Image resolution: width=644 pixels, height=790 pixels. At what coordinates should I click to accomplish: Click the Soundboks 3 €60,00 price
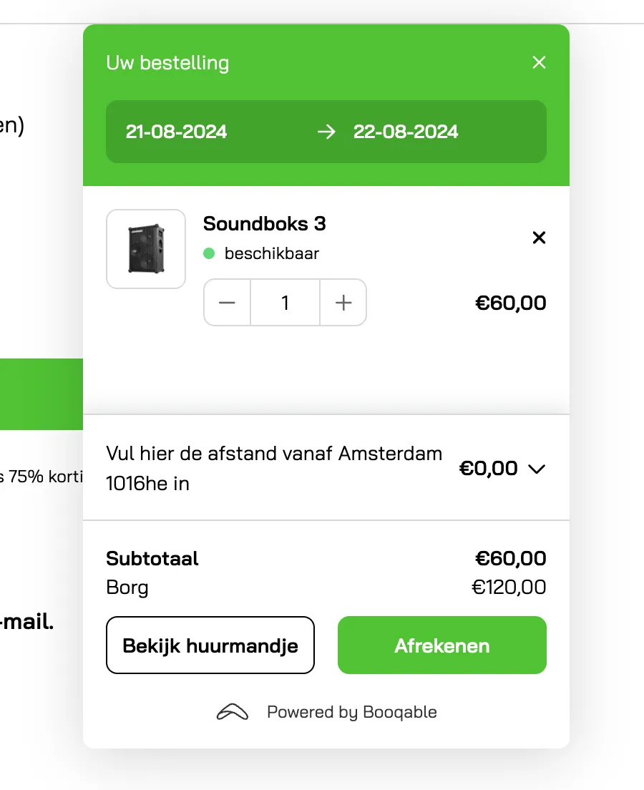(x=510, y=303)
